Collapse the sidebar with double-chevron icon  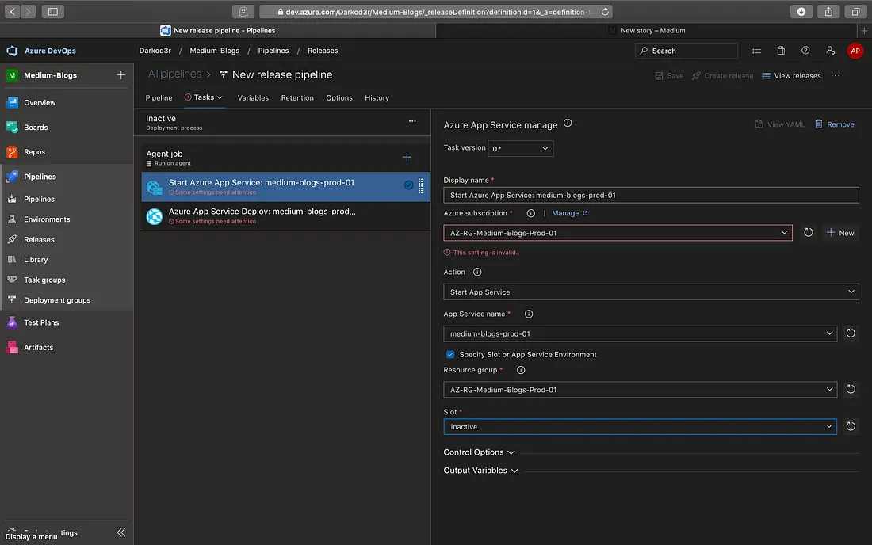(121, 532)
